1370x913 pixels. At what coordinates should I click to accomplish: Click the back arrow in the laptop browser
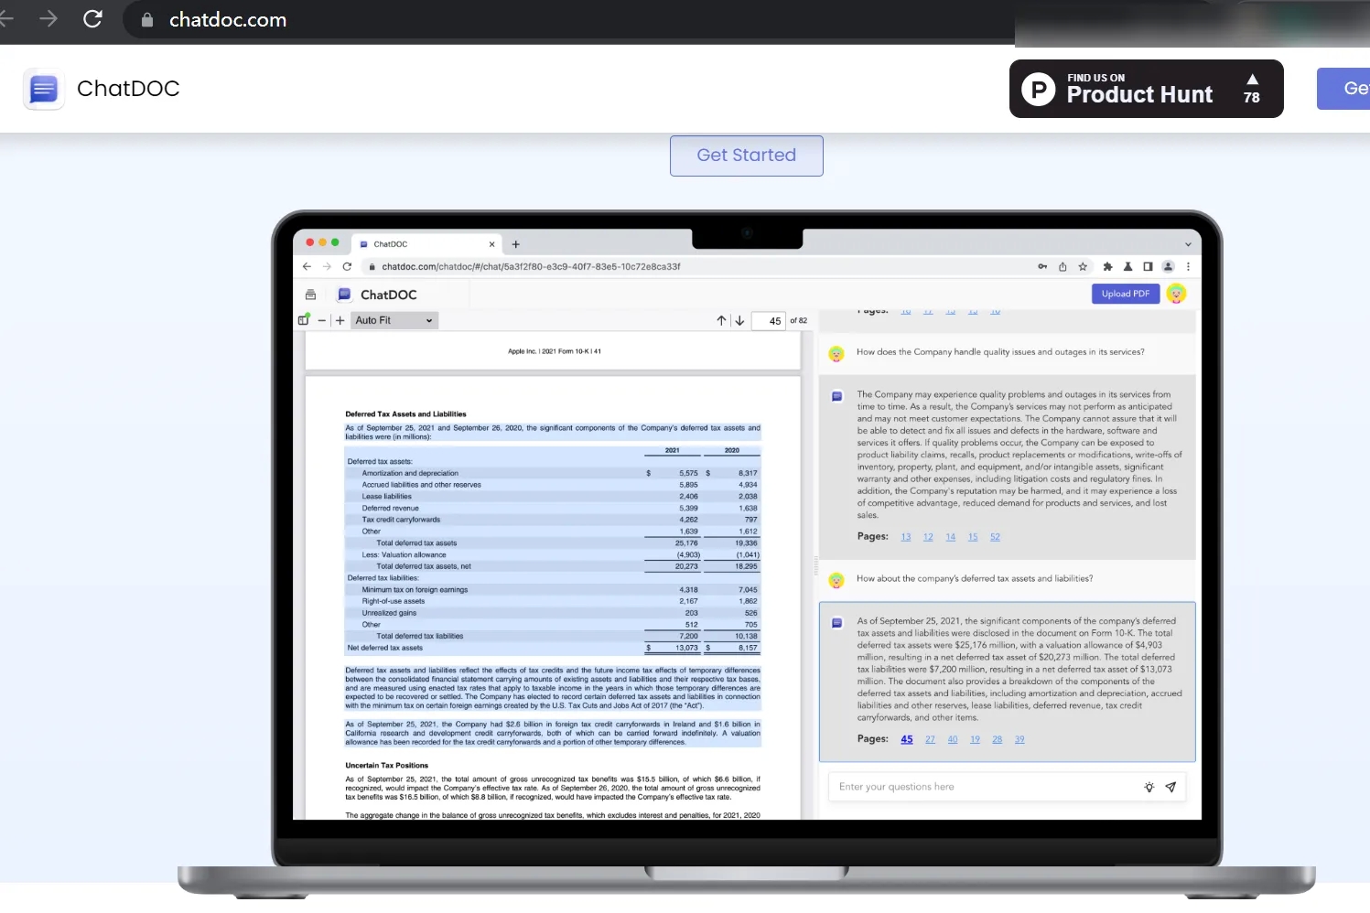click(307, 267)
